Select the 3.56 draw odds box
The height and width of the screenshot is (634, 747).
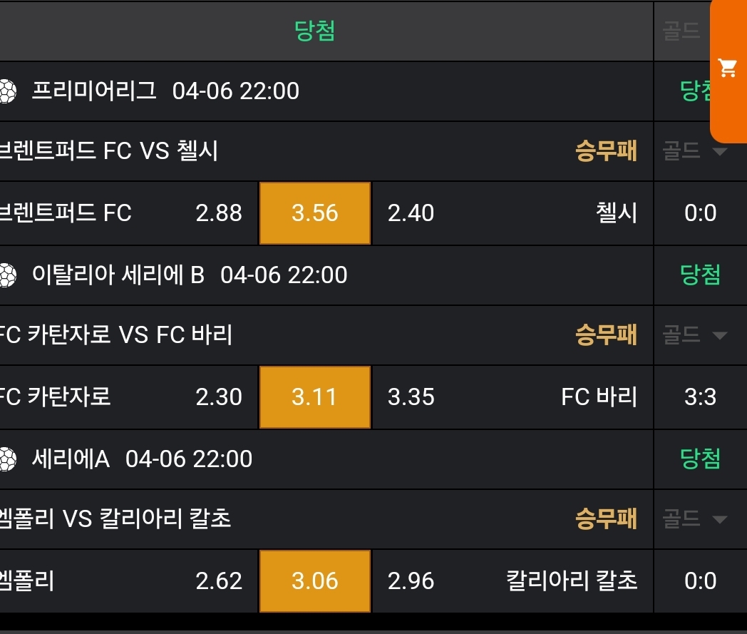click(x=315, y=213)
